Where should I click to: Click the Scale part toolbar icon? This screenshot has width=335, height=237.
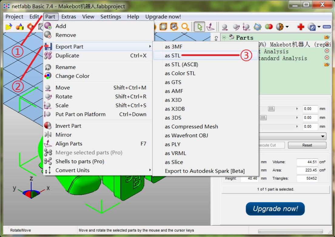(x=246, y=27)
